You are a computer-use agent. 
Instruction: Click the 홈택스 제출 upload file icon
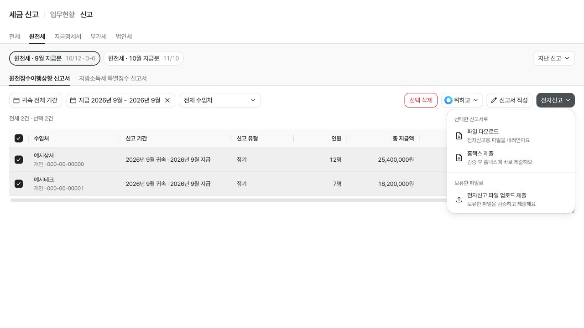click(459, 158)
